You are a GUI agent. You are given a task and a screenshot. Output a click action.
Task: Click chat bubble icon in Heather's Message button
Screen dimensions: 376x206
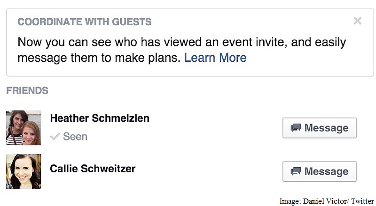click(x=296, y=128)
